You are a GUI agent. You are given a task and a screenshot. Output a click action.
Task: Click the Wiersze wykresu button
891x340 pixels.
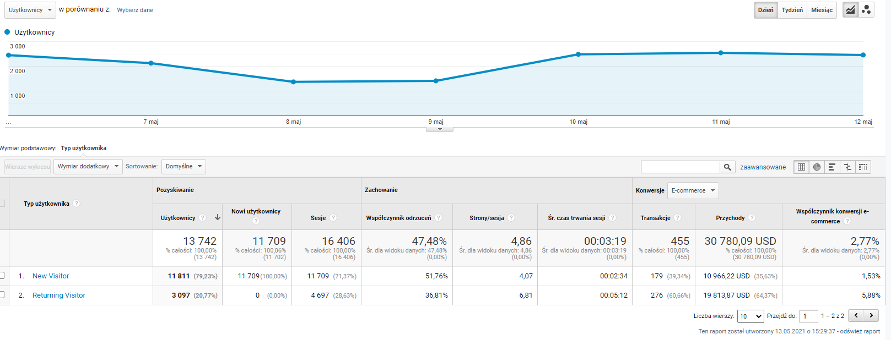[x=28, y=166]
